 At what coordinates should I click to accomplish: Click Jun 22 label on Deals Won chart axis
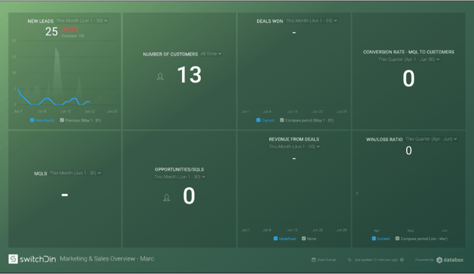tap(318, 112)
